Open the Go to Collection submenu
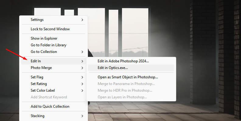This screenshot has width=241, height=121. click(x=53, y=52)
